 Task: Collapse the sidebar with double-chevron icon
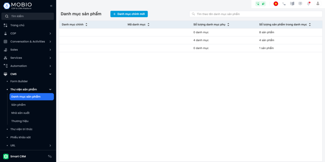pyautogui.click(x=51, y=6)
